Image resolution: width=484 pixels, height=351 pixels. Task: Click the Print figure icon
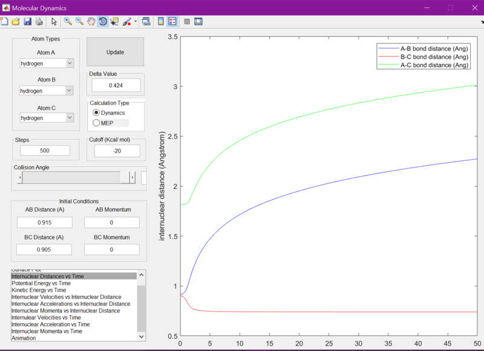point(39,21)
